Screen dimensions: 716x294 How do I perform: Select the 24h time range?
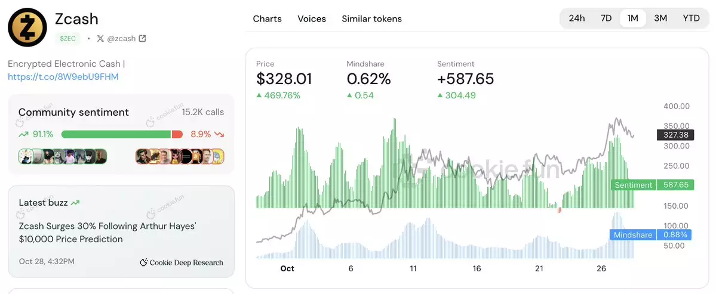pos(577,18)
